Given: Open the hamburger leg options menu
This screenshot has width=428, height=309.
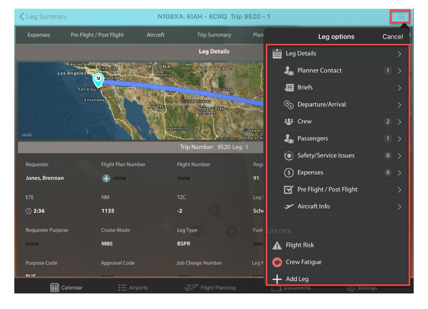Looking at the screenshot, I should [400, 17].
